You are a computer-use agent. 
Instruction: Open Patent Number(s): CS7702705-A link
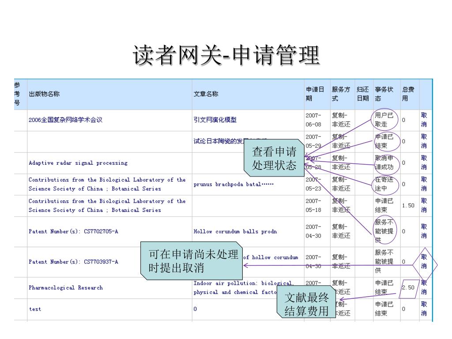73,231
